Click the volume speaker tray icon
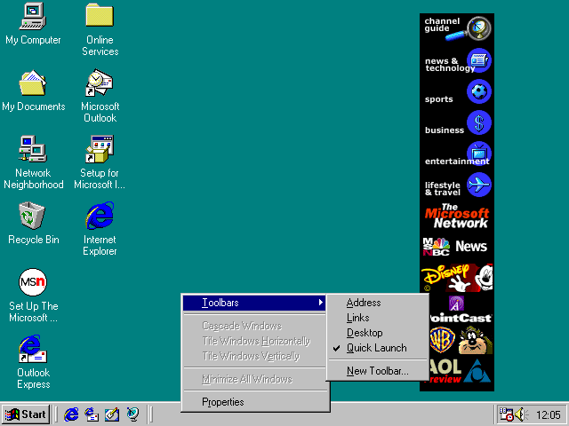Screen dimensions: 569x426 [519, 414]
